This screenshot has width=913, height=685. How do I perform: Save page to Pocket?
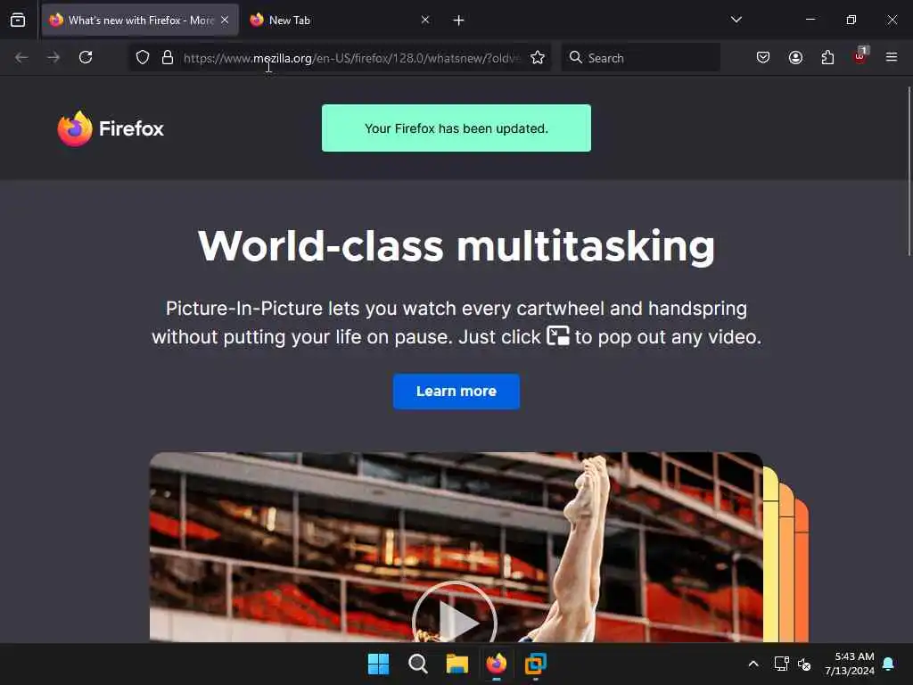point(763,57)
